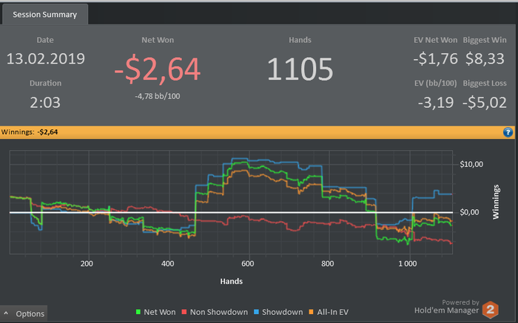The width and height of the screenshot is (518, 323).
Task: Click the Biggest Win value $8,33
Action: click(x=485, y=58)
